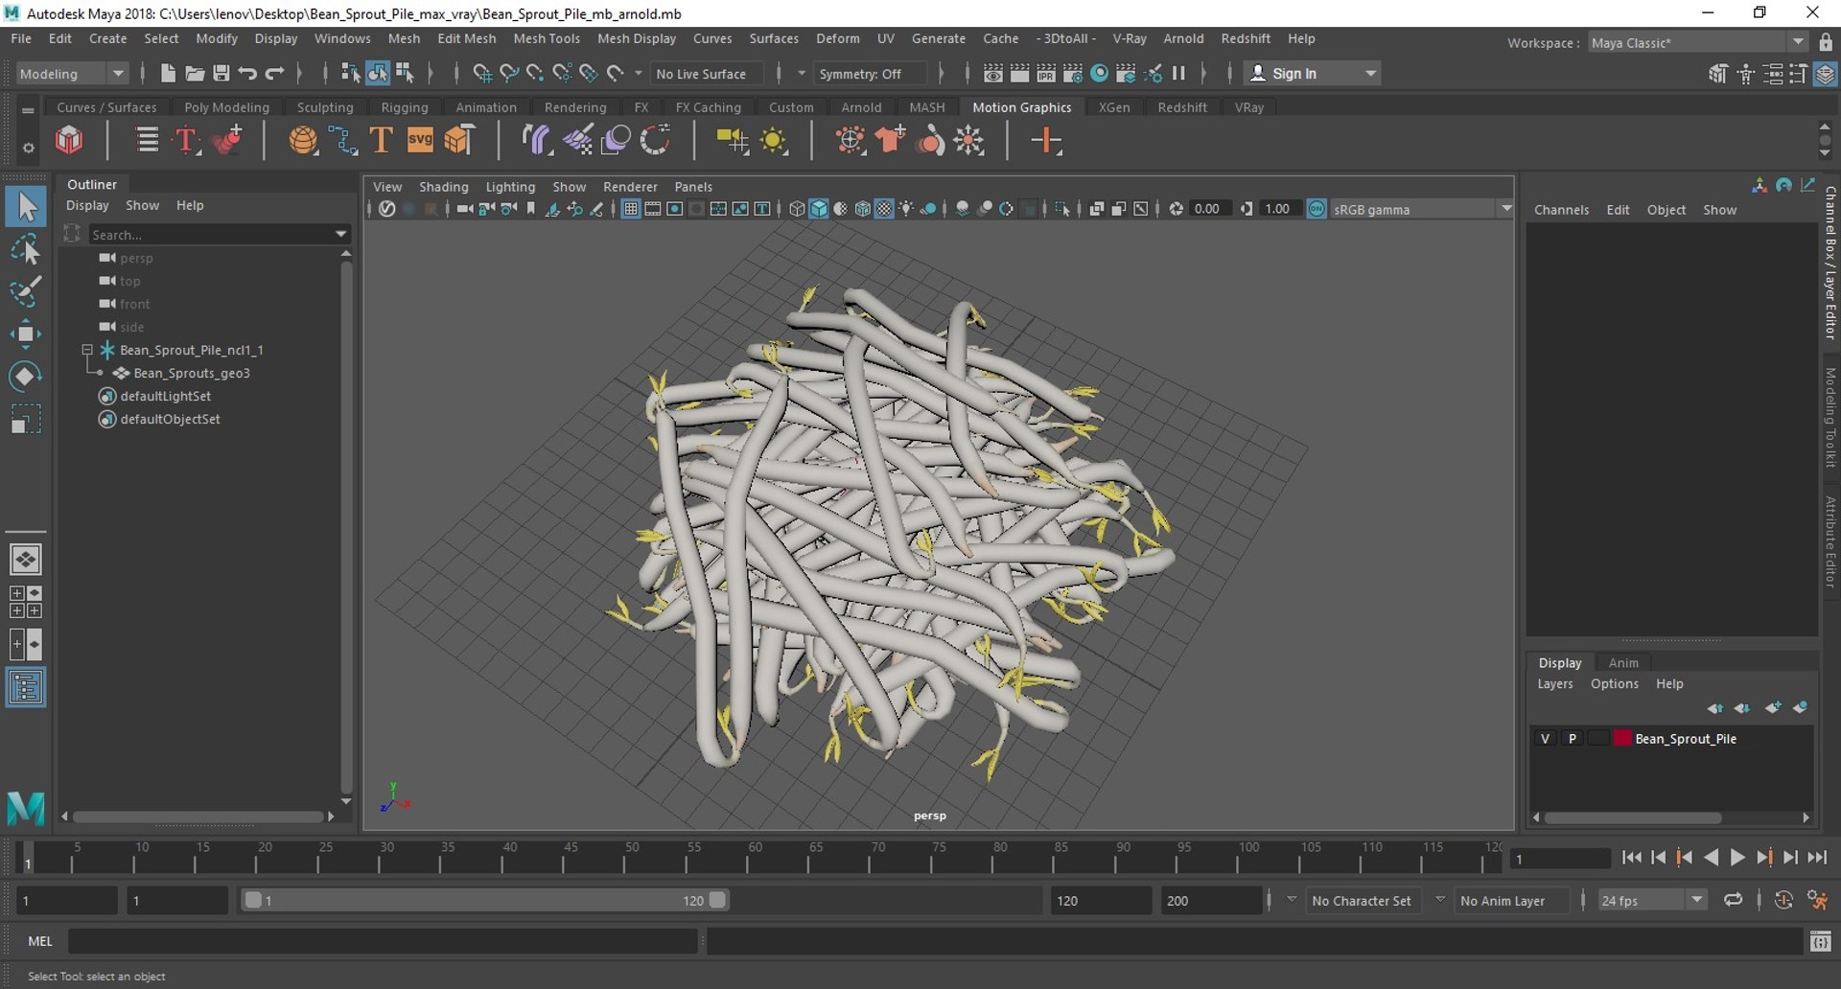Viewport: 1841px width, 989px height.
Task: Choose the Paint Selection tool
Action: [x=26, y=291]
